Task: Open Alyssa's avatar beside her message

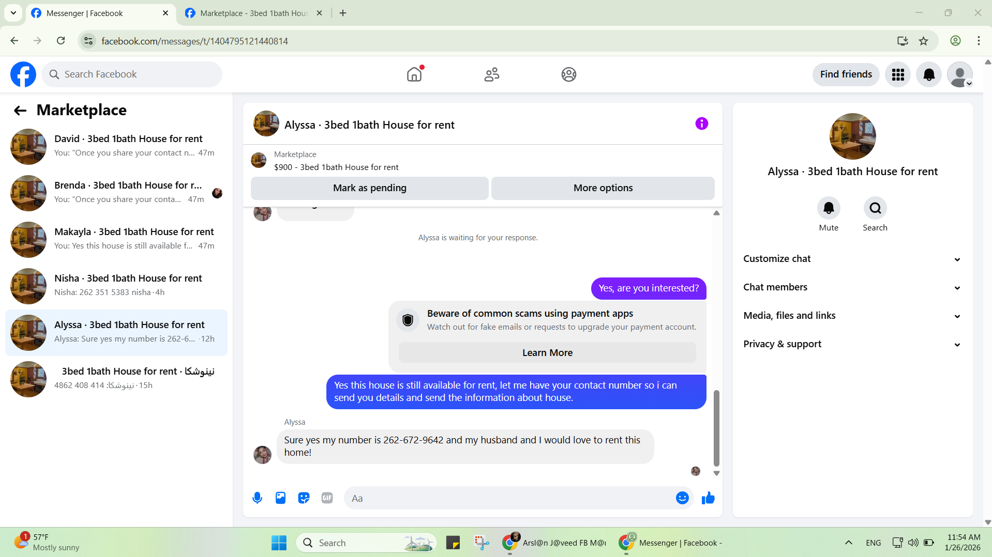Action: (262, 455)
